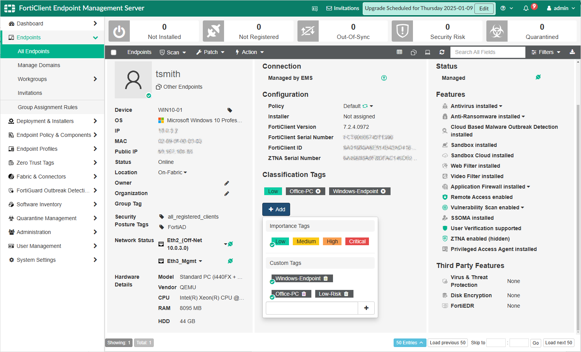The width and height of the screenshot is (581, 352).
Task: Switch to table view icon in toolbar
Action: click(x=399, y=52)
